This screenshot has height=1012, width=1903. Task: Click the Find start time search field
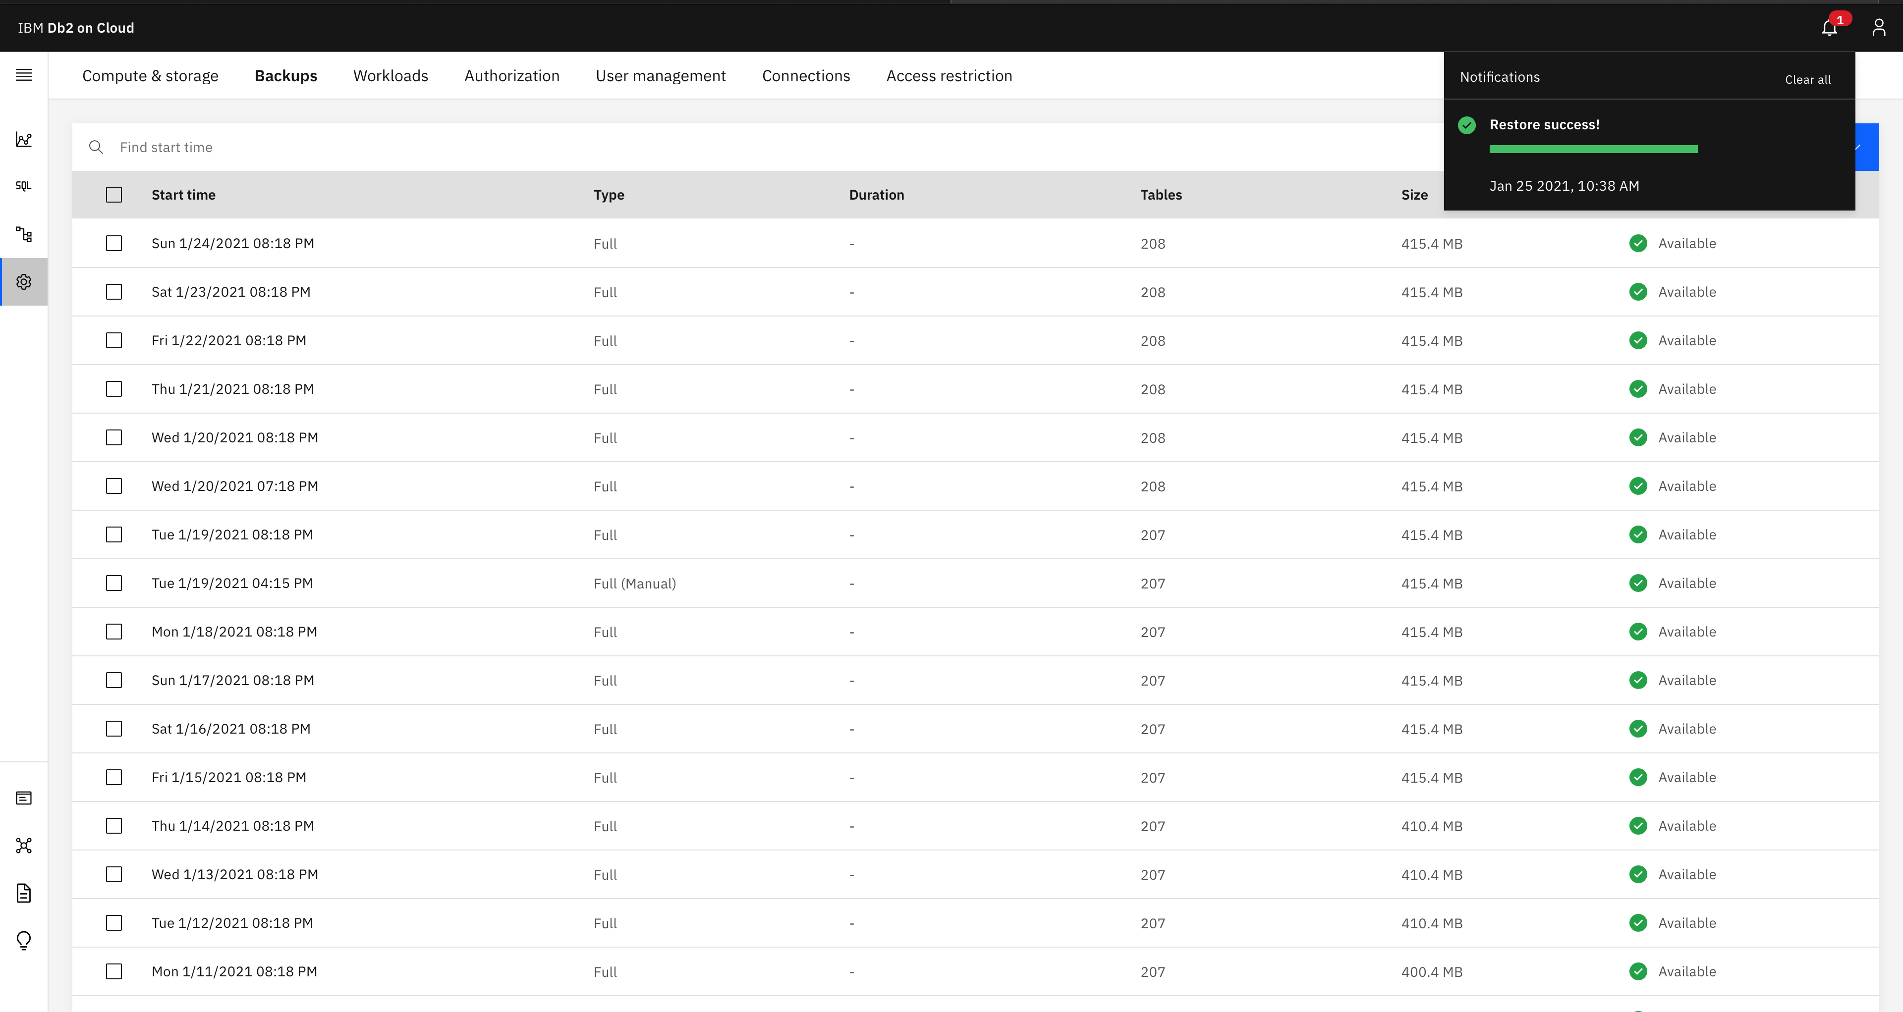coord(295,147)
